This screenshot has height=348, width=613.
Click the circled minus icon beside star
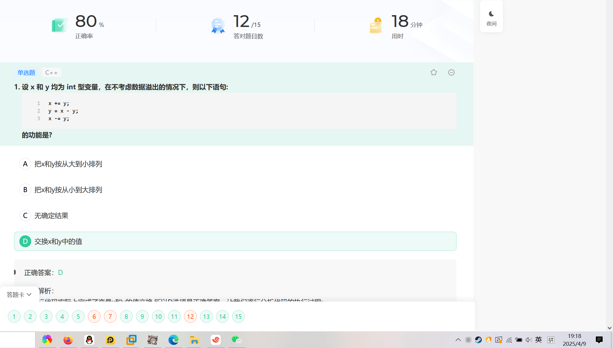tap(451, 72)
